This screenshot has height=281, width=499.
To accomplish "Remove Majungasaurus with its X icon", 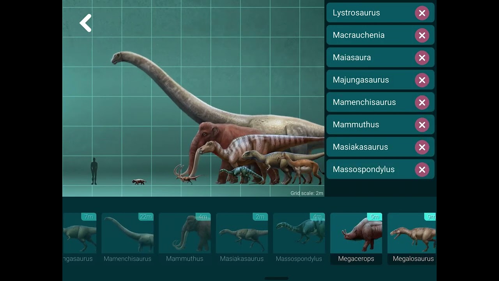I will [x=422, y=80].
